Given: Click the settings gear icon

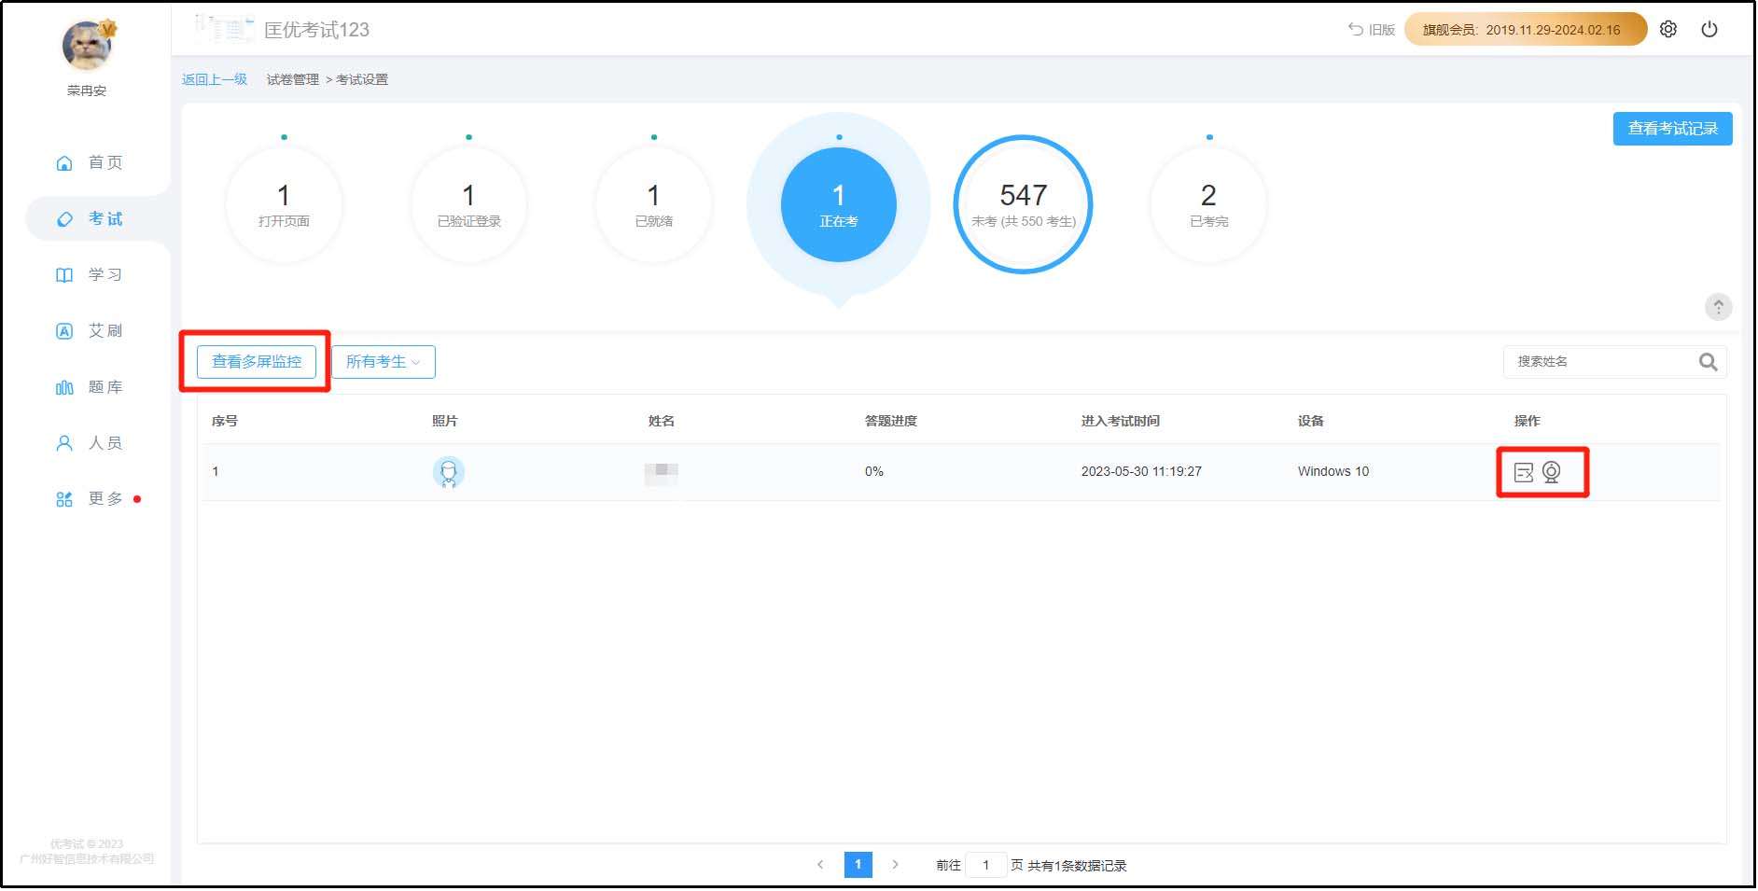Looking at the screenshot, I should point(1669,30).
